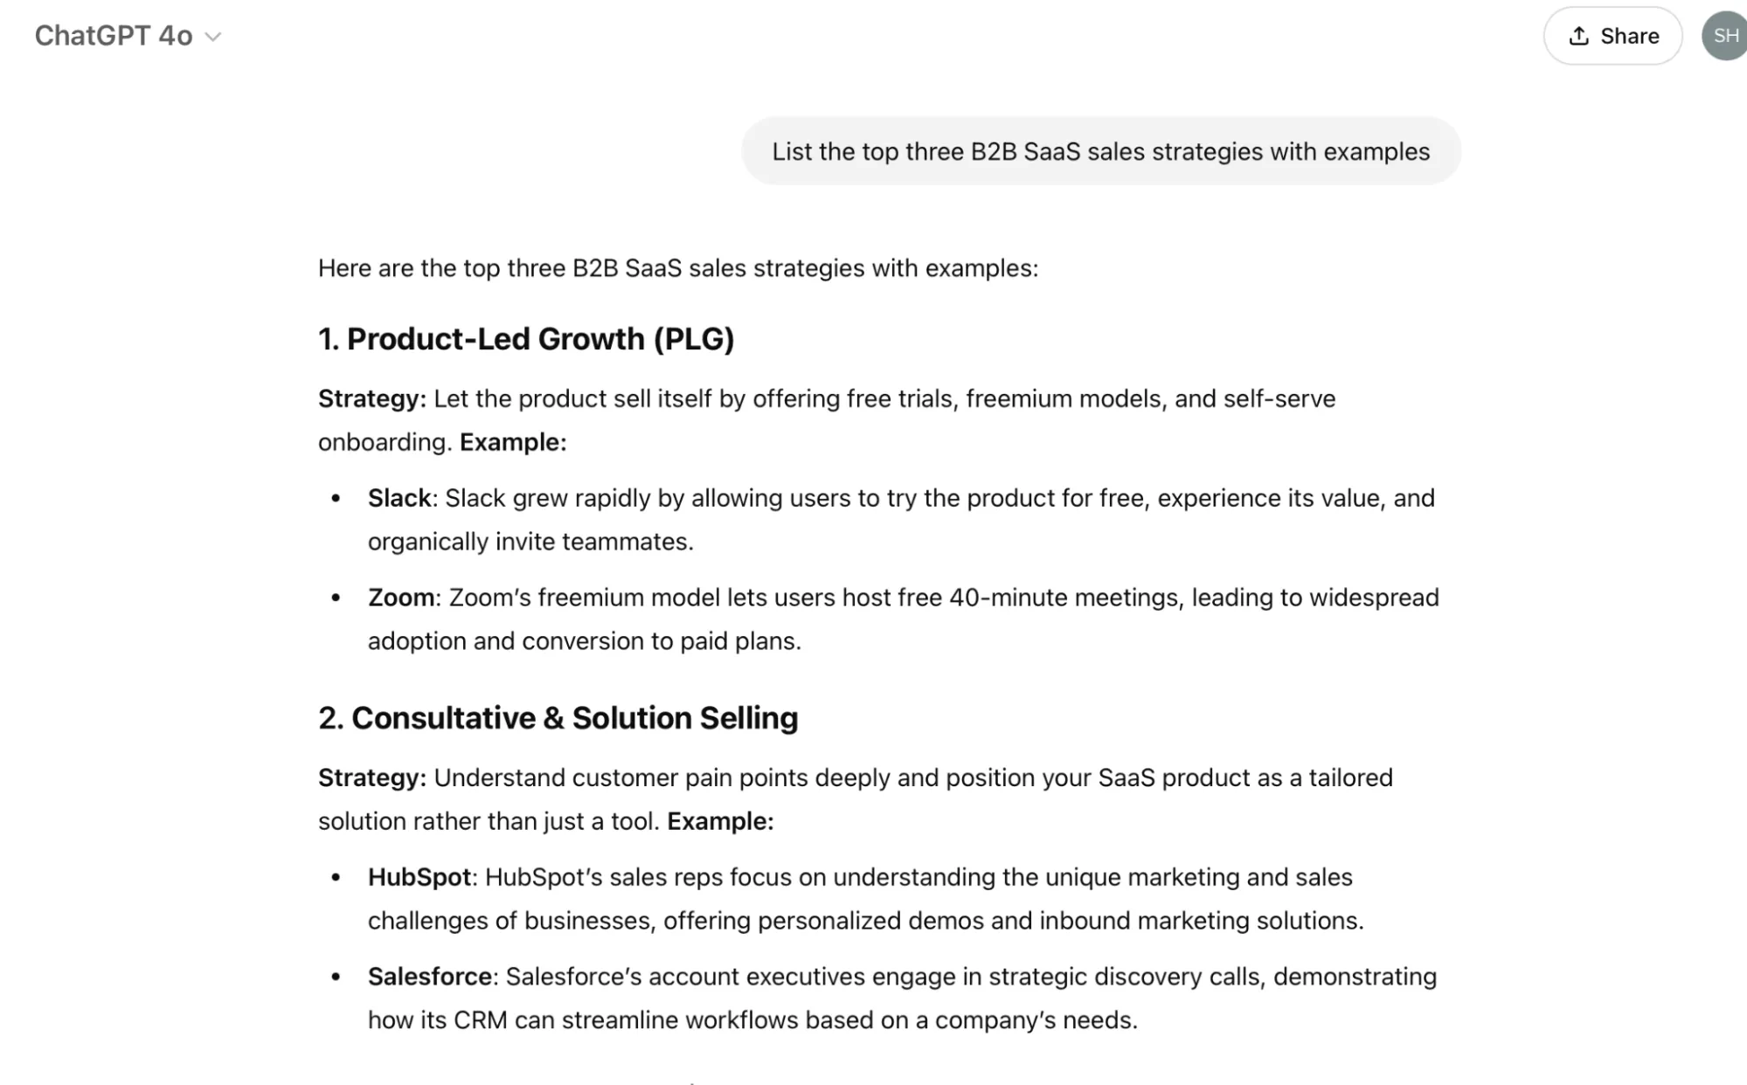The height and width of the screenshot is (1085, 1747).
Task: Click the 'Consultative & Solution Selling' heading
Action: [x=558, y=718]
